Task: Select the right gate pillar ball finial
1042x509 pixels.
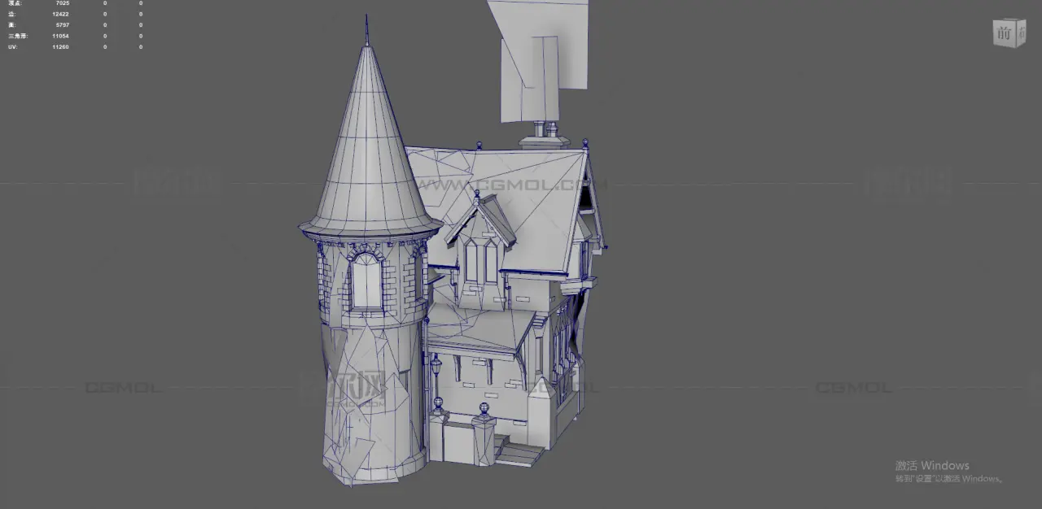Action: [x=484, y=408]
